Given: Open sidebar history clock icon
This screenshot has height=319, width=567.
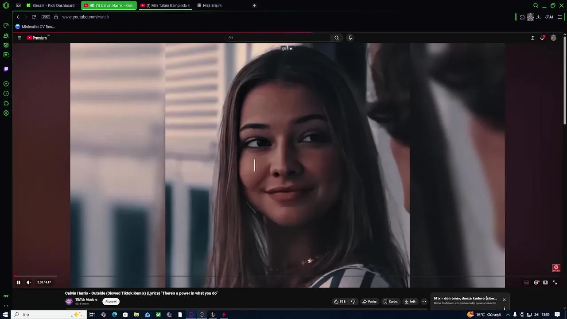Looking at the screenshot, I should [6, 93].
